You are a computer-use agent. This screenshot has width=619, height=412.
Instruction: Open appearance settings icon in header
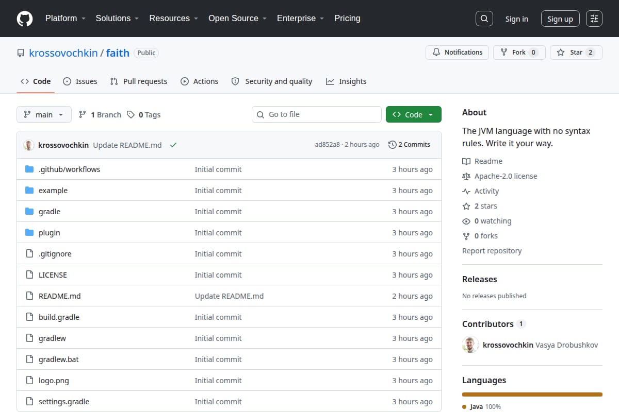(x=594, y=19)
